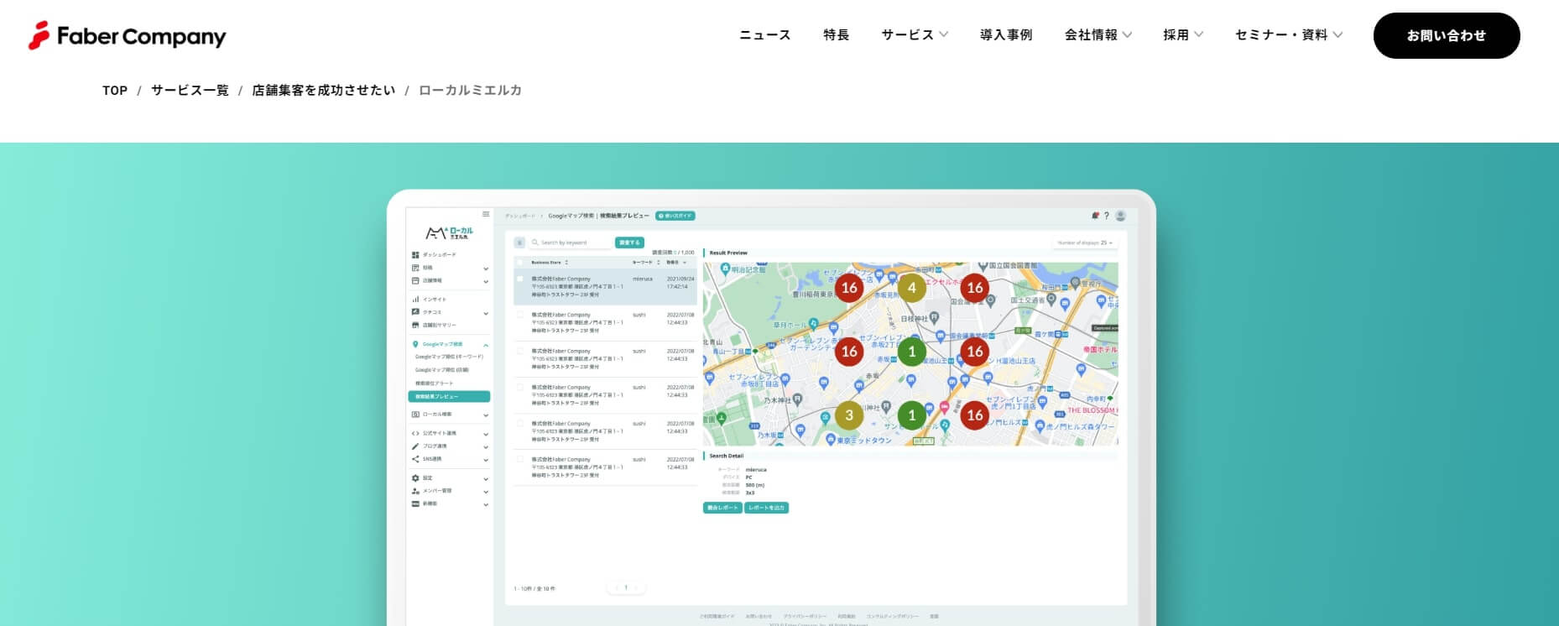Select the ダッシュボード sidebar icon

[415, 254]
